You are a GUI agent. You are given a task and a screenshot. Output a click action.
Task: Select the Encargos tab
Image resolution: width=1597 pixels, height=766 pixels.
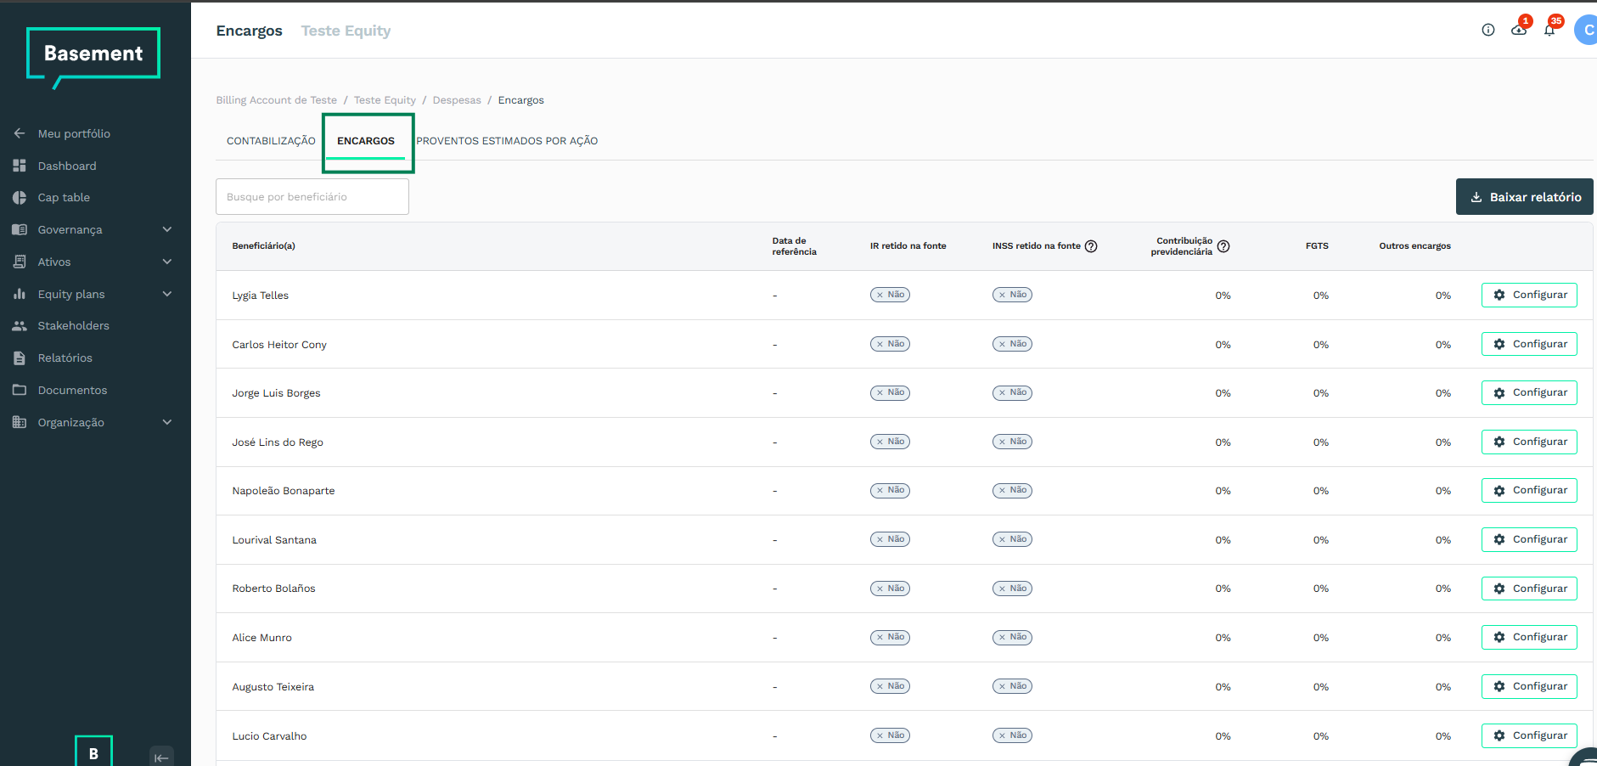pos(366,141)
